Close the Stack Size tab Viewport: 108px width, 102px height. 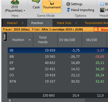[76, 23]
